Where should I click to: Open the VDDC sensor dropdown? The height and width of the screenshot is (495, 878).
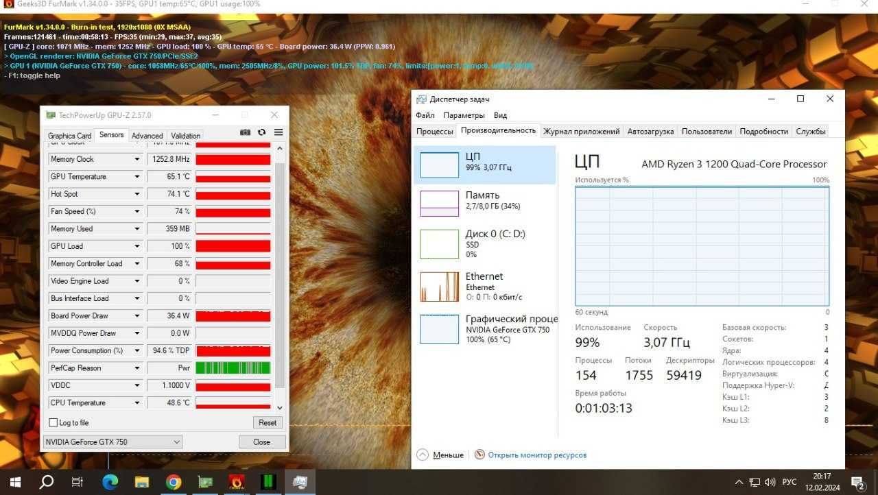point(137,385)
